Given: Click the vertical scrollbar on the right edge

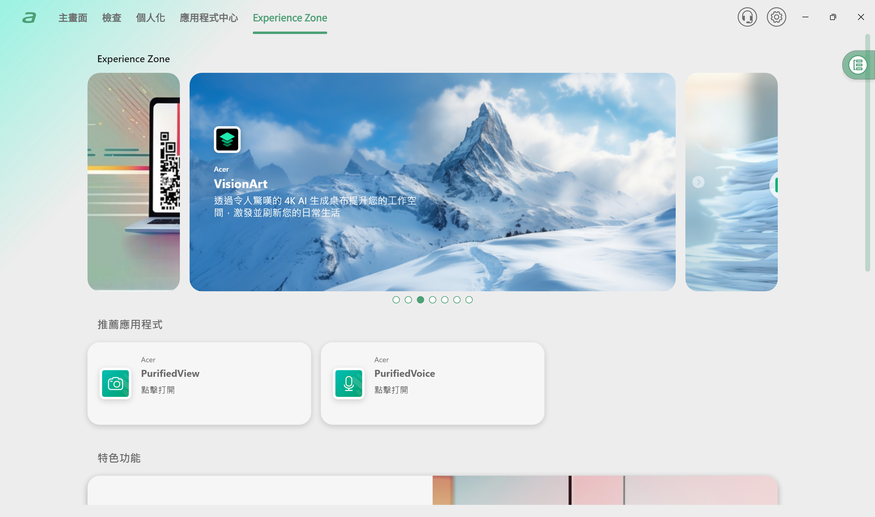Looking at the screenshot, I should pyautogui.click(x=867, y=153).
